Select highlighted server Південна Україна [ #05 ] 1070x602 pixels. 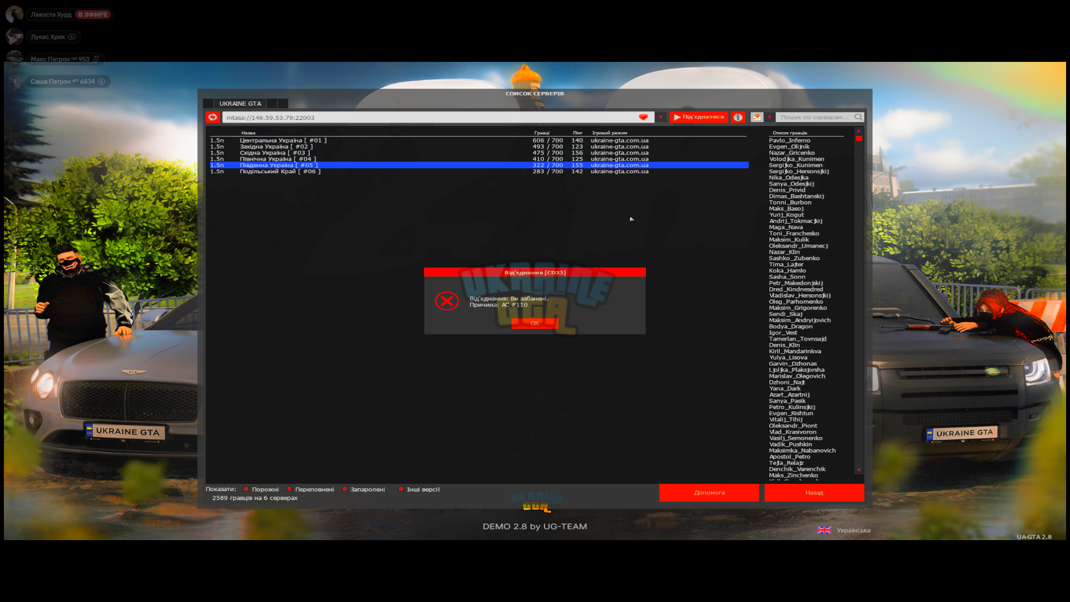coord(479,165)
